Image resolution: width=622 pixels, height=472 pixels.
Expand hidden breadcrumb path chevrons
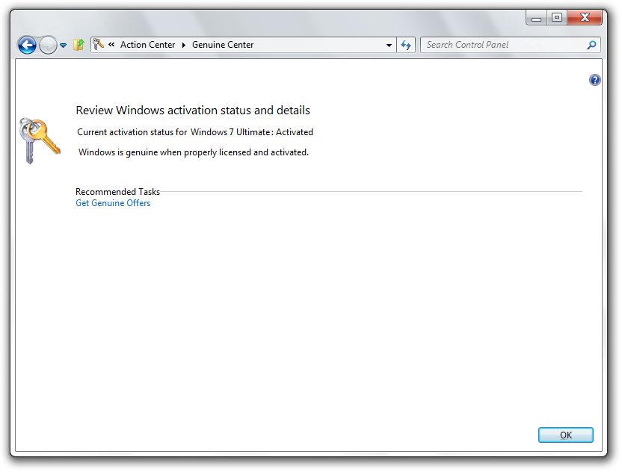tap(111, 44)
